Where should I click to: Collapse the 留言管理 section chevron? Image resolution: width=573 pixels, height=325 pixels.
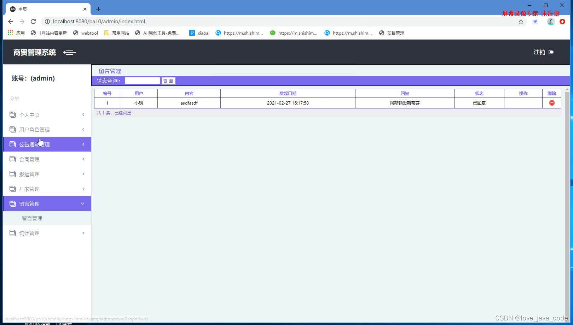82,203
